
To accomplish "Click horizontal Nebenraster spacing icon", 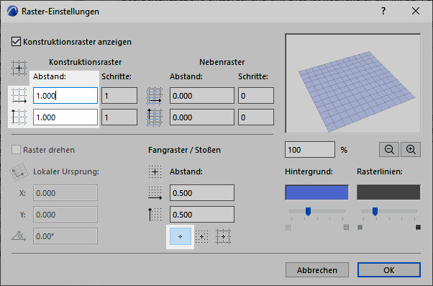I will click(x=155, y=96).
